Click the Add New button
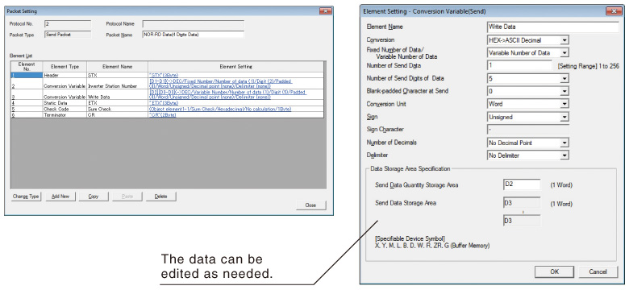Screen dimensions: 629x290 click(60, 197)
